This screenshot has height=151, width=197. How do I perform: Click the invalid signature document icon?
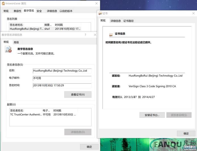(x=8, y=49)
